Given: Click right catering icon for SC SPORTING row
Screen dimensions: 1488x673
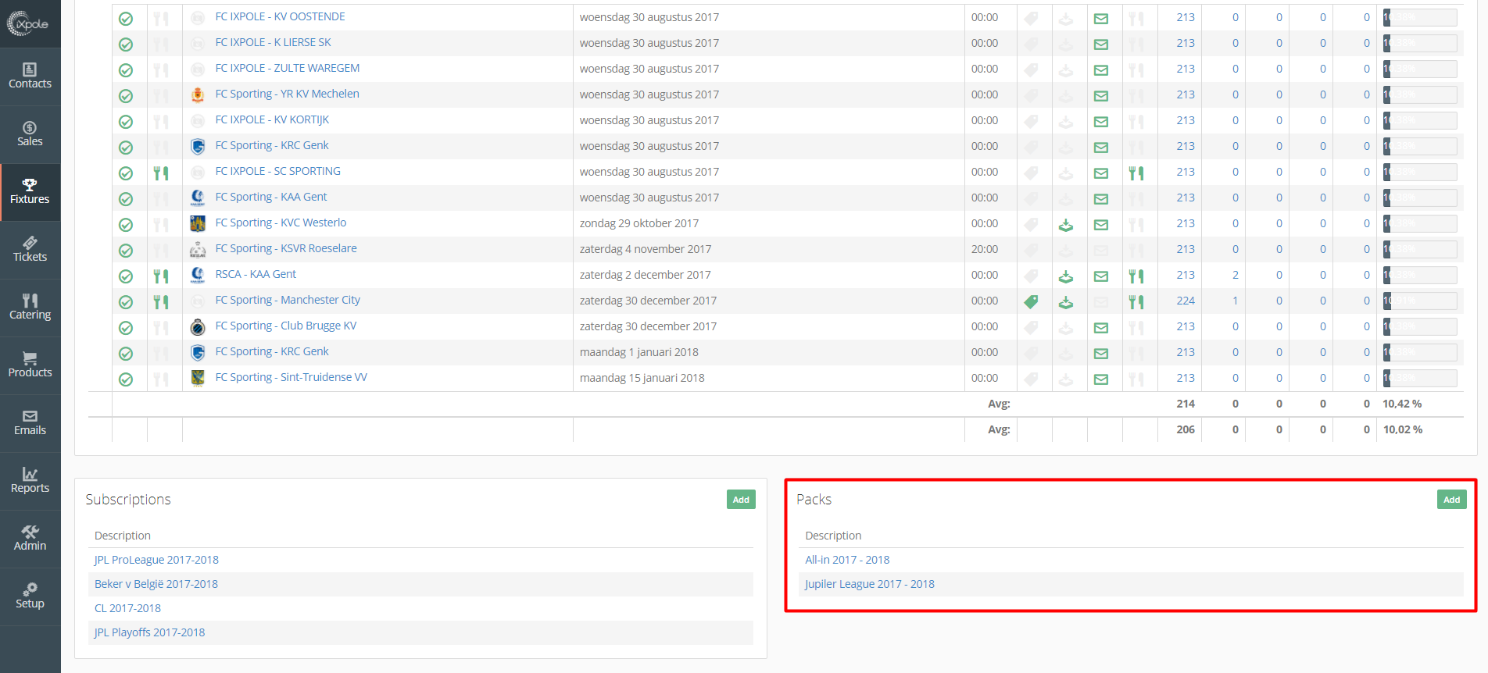Looking at the screenshot, I should (x=1136, y=173).
